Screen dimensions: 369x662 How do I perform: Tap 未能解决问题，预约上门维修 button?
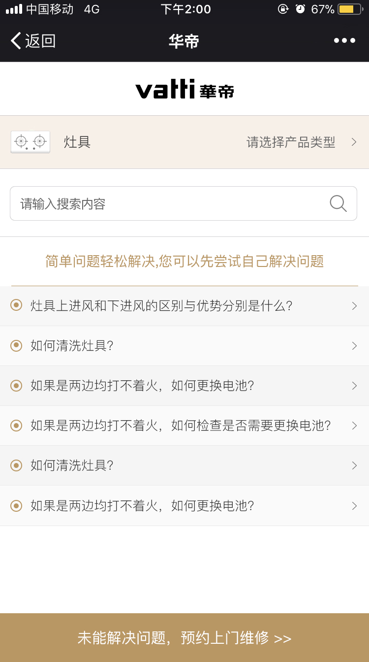[x=184, y=638]
